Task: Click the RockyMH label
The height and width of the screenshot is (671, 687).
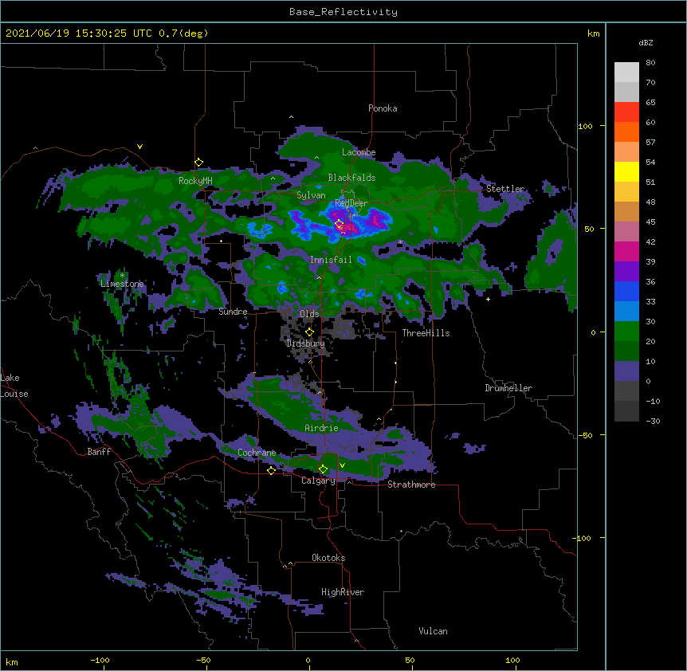Action: tap(195, 181)
